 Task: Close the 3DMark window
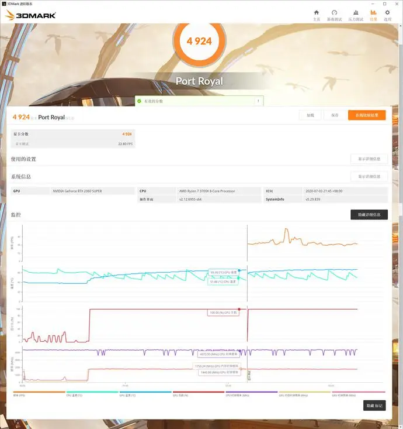click(x=397, y=4)
